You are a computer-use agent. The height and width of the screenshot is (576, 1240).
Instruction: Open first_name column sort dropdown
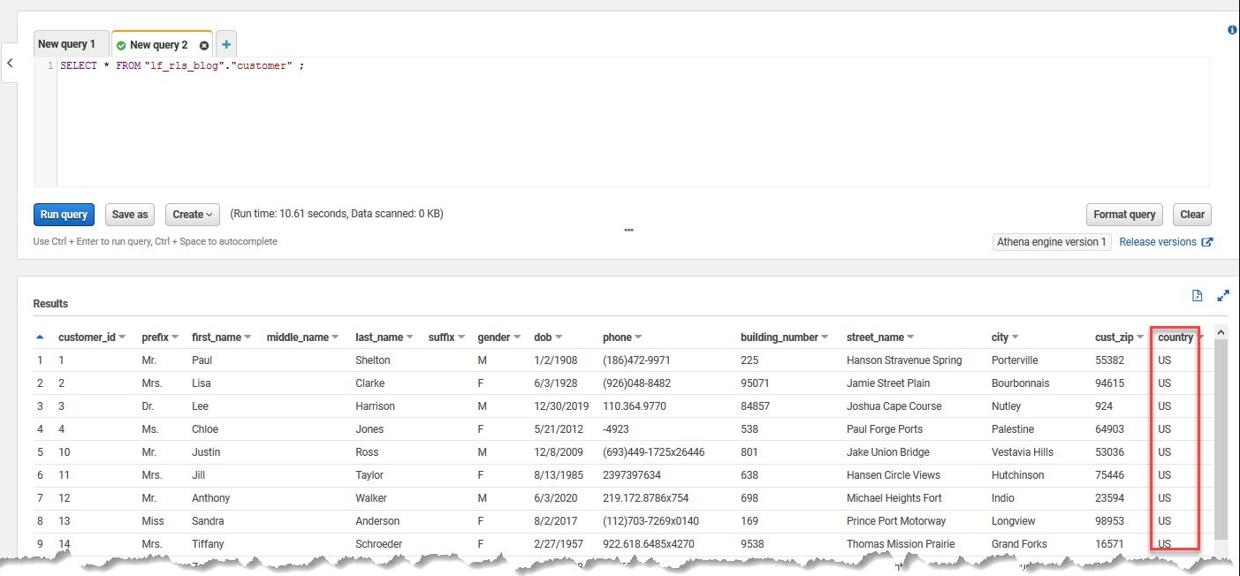(x=247, y=337)
